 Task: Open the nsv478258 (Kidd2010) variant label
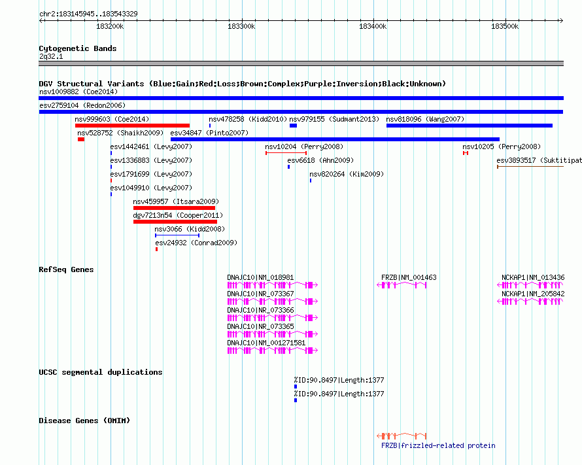pyautogui.click(x=248, y=119)
